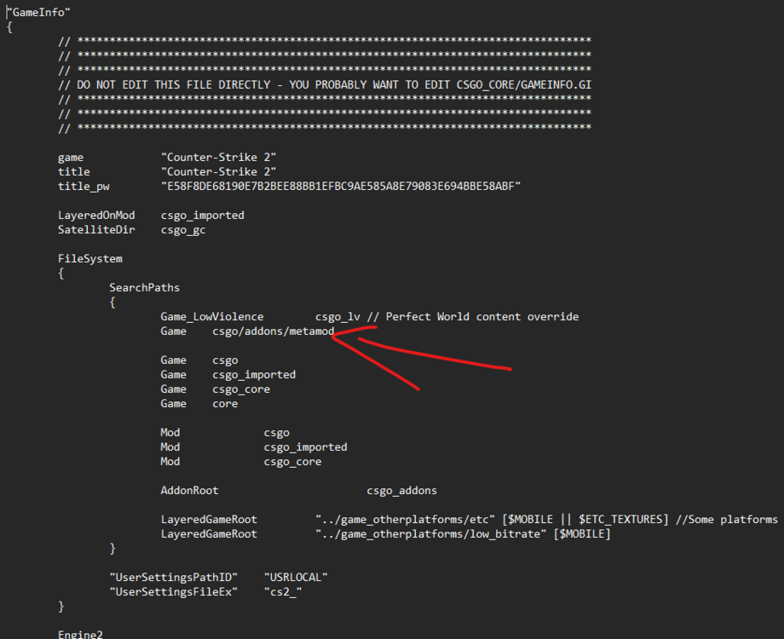The height and width of the screenshot is (639, 784).
Task: Click the "UserSettingsPathID" key
Action: point(174,578)
